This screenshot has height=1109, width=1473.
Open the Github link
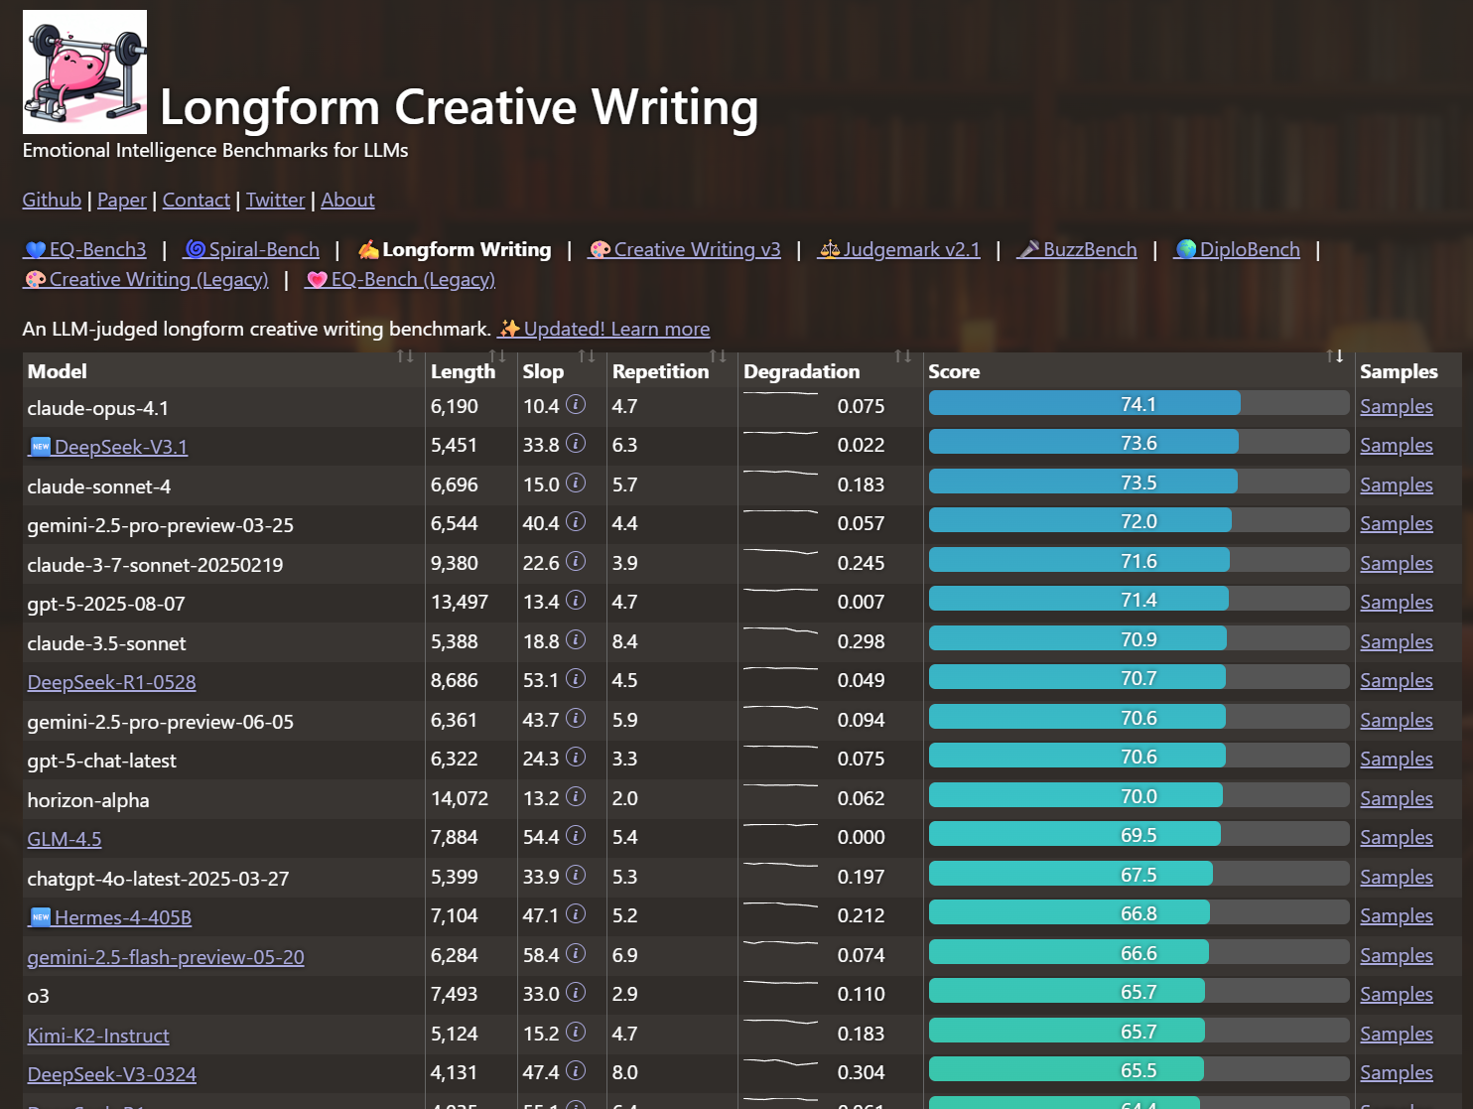point(52,200)
